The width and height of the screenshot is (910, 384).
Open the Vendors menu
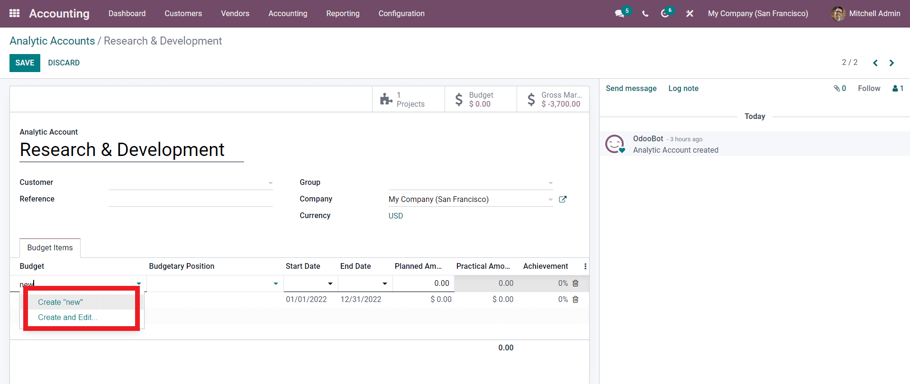(235, 13)
